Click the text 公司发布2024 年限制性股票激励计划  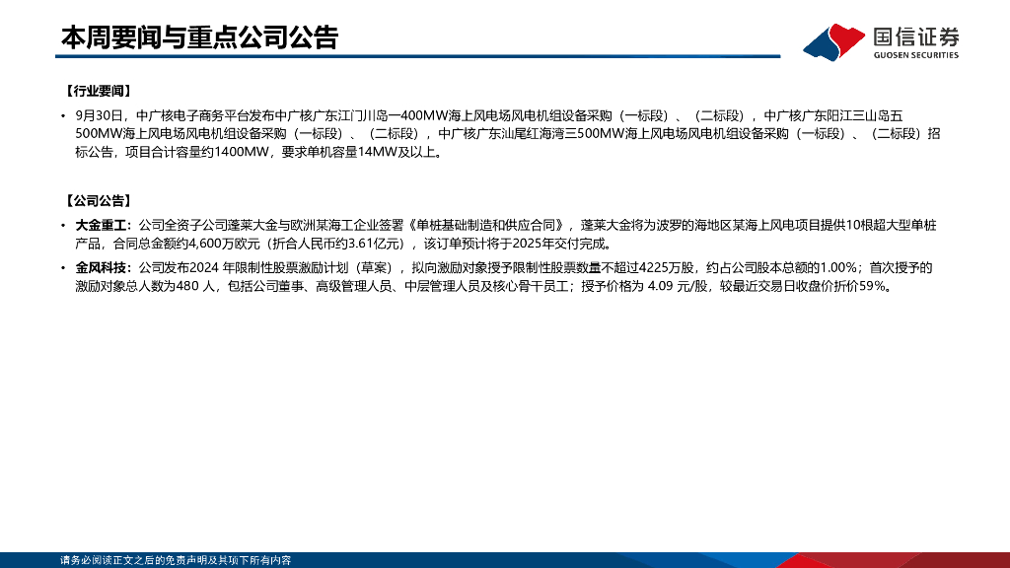click(244, 268)
